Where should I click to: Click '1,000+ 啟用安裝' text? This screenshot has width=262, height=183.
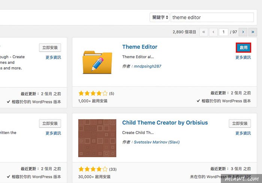coord(93,101)
